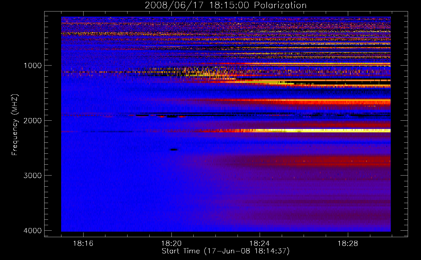Click the 'Start Time (17-Jun-08 18:14:37)' label
The height and width of the screenshot is (260, 421).
(x=226, y=251)
